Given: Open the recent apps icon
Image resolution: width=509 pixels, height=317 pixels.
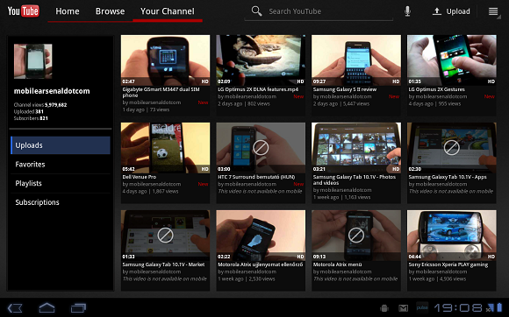Looking at the screenshot, I should (79, 307).
